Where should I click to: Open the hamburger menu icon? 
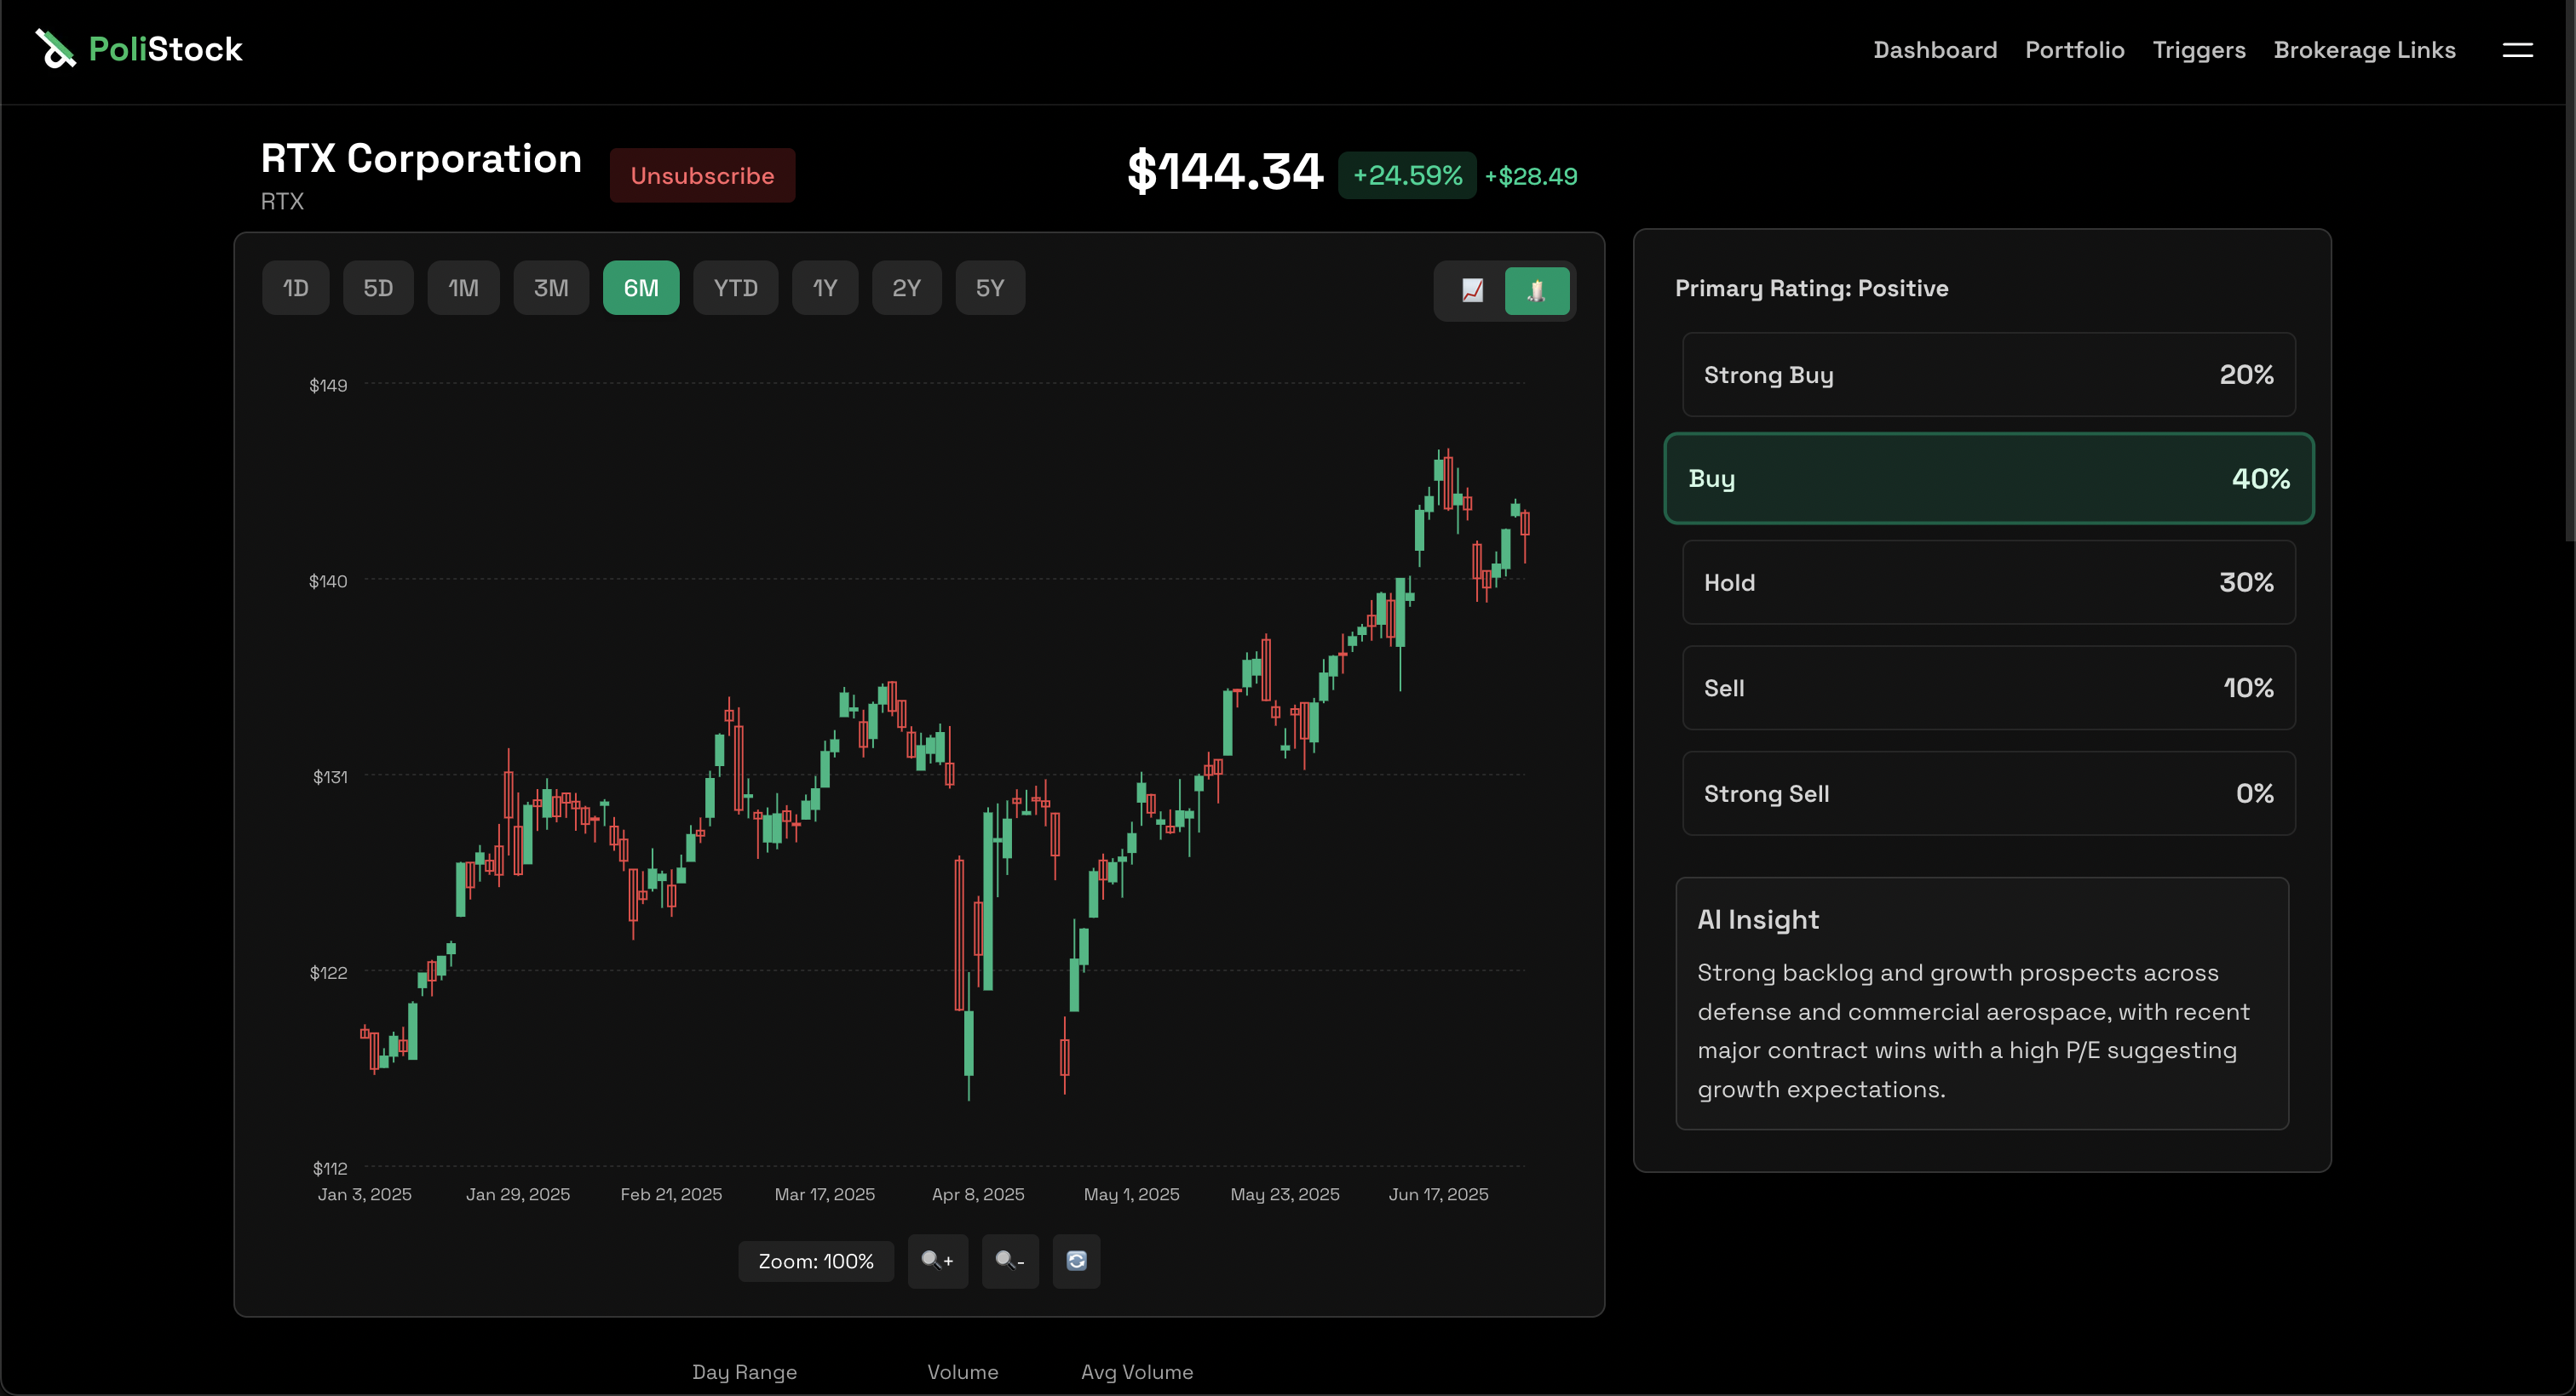coord(2517,50)
